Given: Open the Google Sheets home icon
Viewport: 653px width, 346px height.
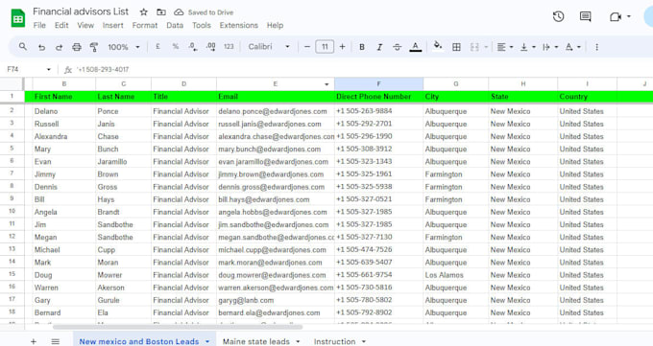Looking at the screenshot, I should tap(18, 18).
